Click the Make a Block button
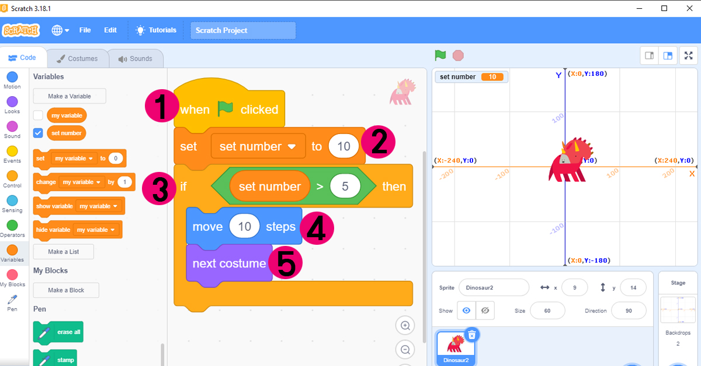701x366 pixels. click(x=66, y=290)
